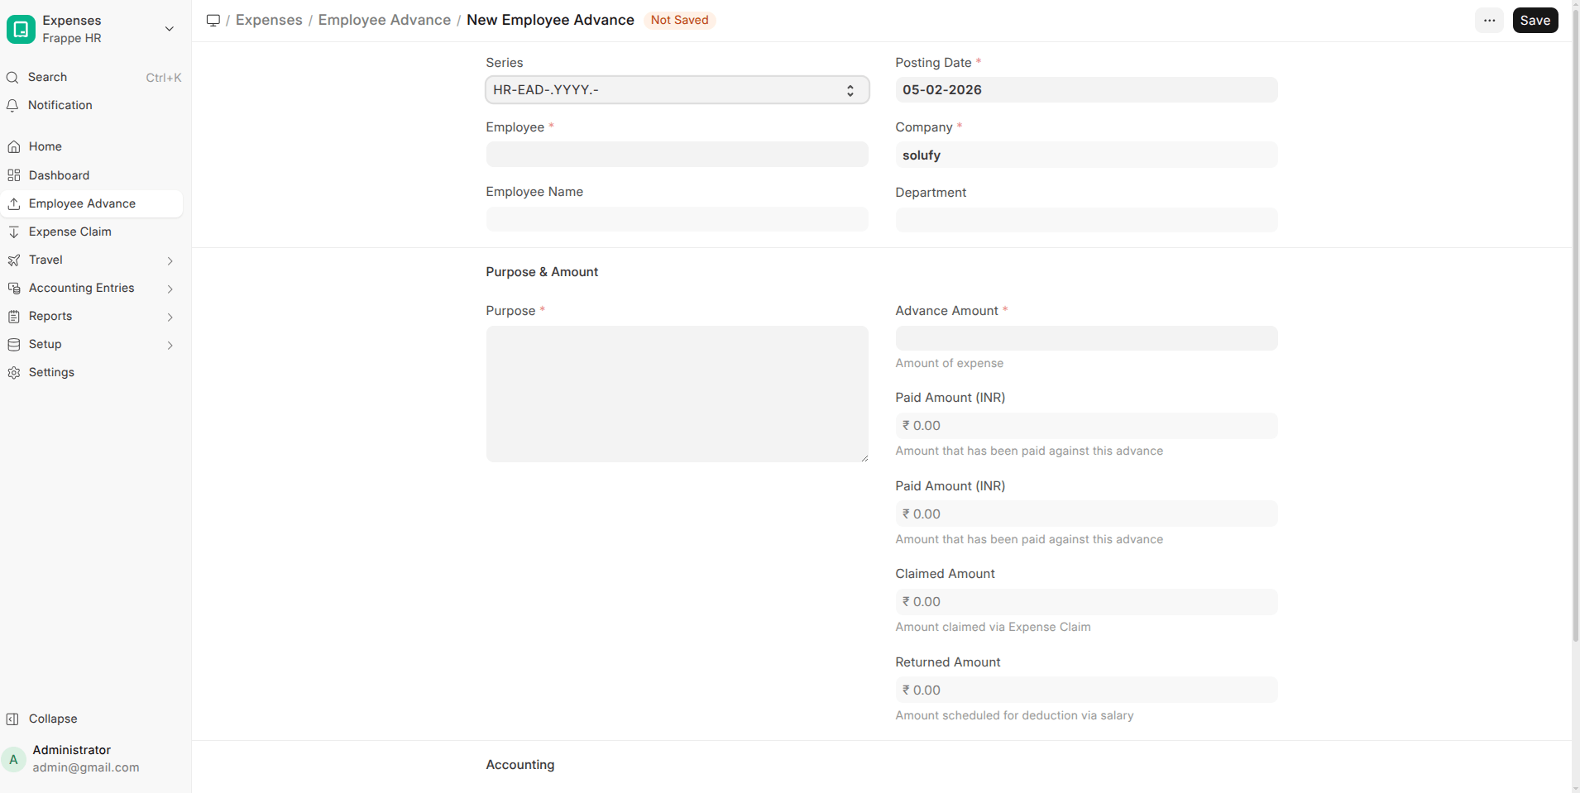Open the workspace switcher chevron beside Expenses
This screenshot has width=1580, height=793.
point(169,29)
